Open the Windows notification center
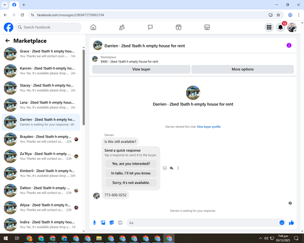This screenshot has width=304, height=243. (296, 238)
